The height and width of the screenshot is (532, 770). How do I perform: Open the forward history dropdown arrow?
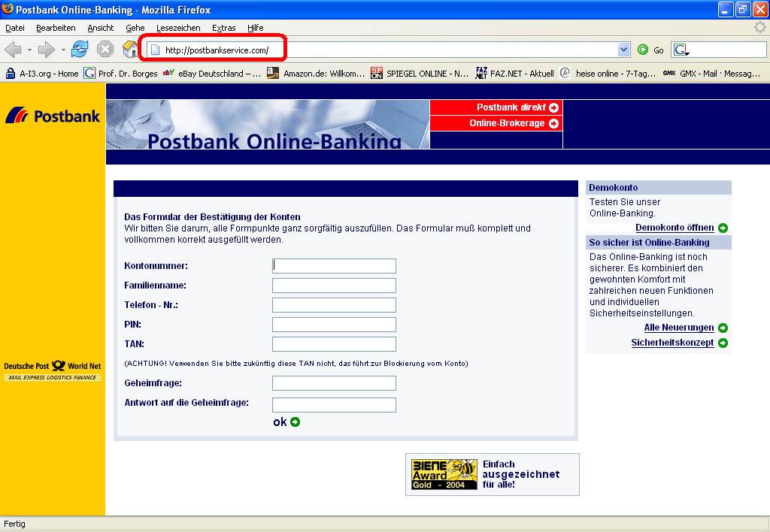pos(63,50)
